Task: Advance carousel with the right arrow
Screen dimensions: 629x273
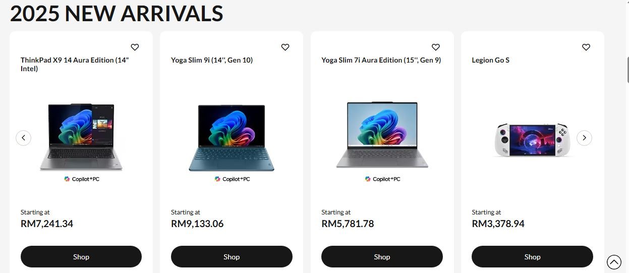Action: [584, 138]
